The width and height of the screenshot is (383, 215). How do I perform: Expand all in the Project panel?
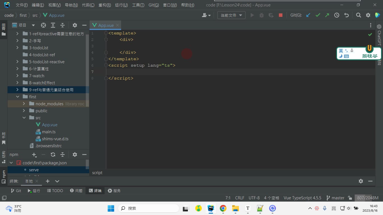pos(53,25)
